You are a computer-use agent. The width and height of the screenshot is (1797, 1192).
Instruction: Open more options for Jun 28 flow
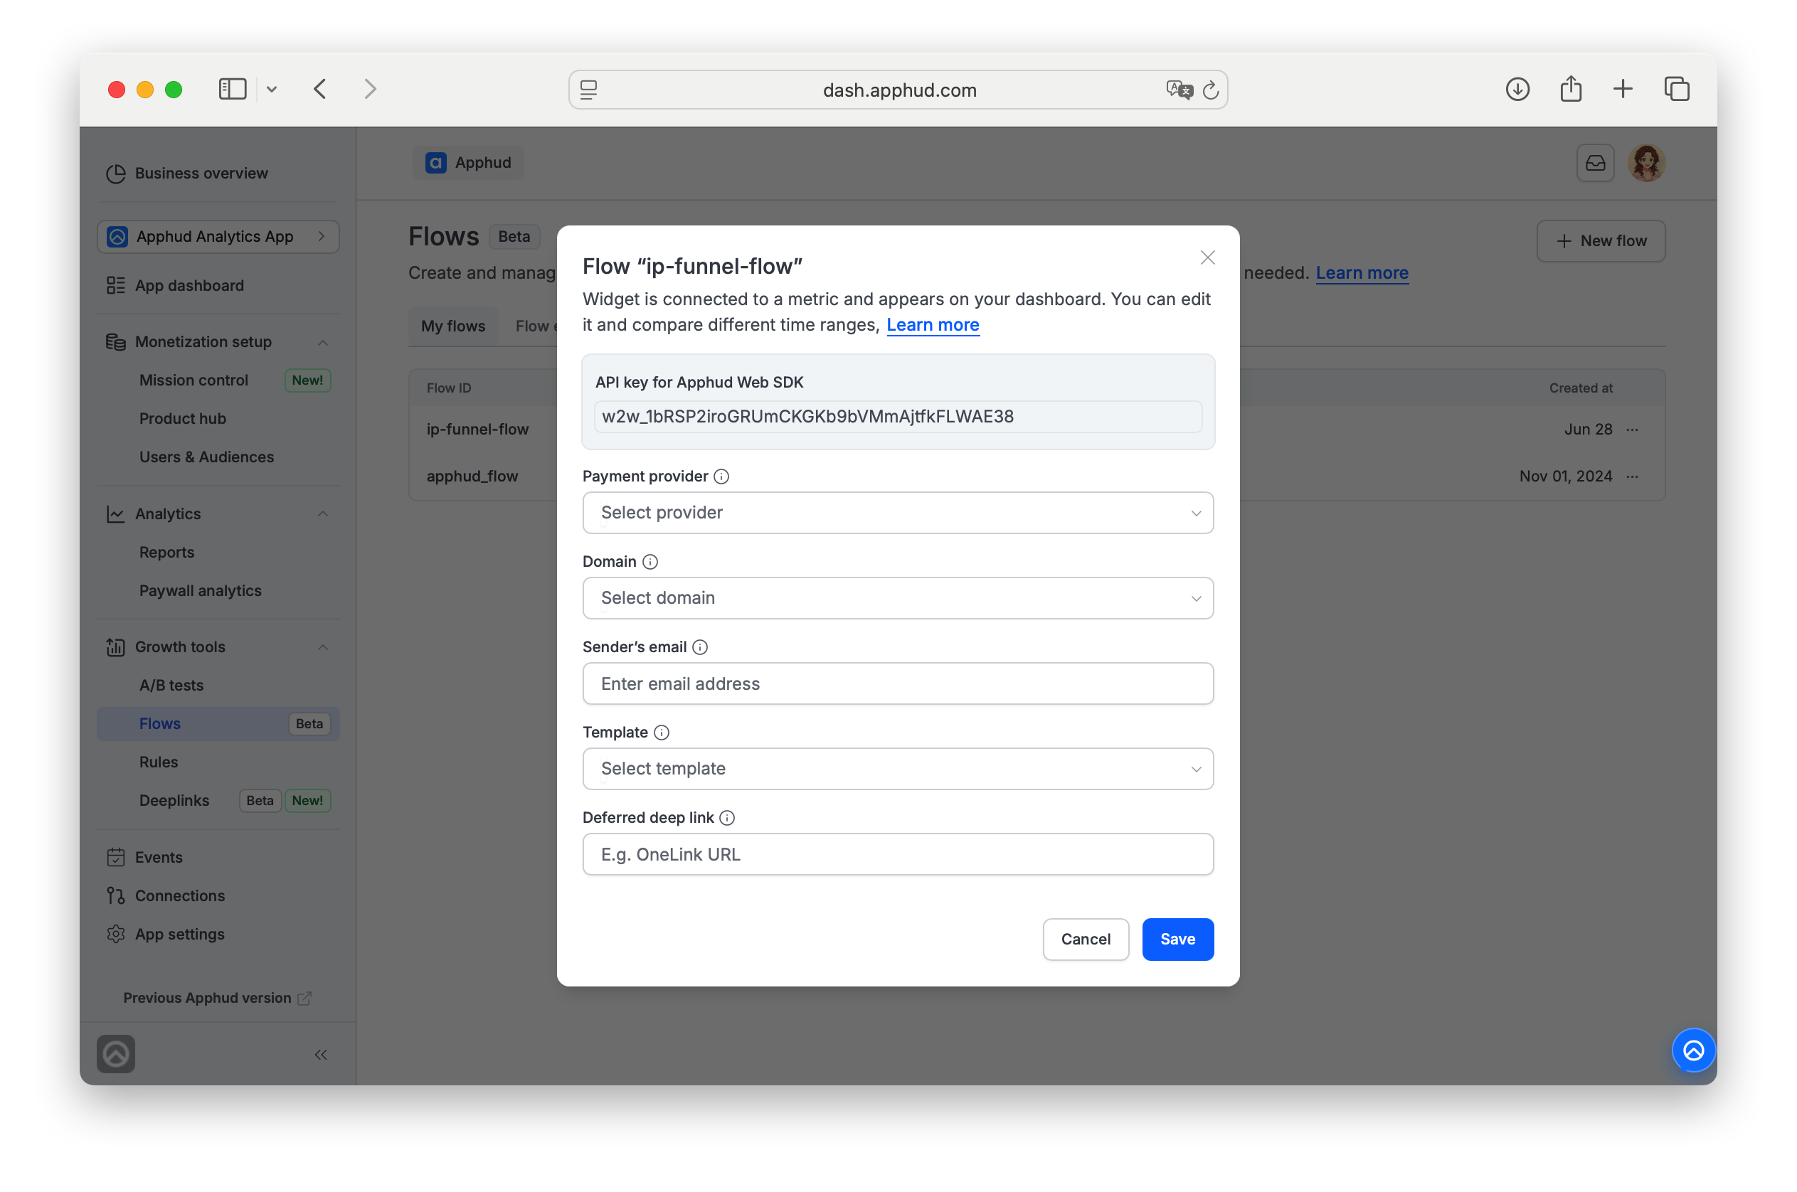[x=1633, y=430]
